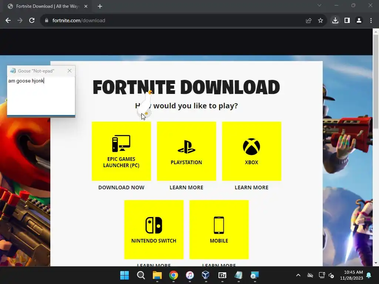This screenshot has width=379, height=284.
Task: Click DOWNLOAD NOW under Epic Games Launcher
Action: (x=121, y=187)
